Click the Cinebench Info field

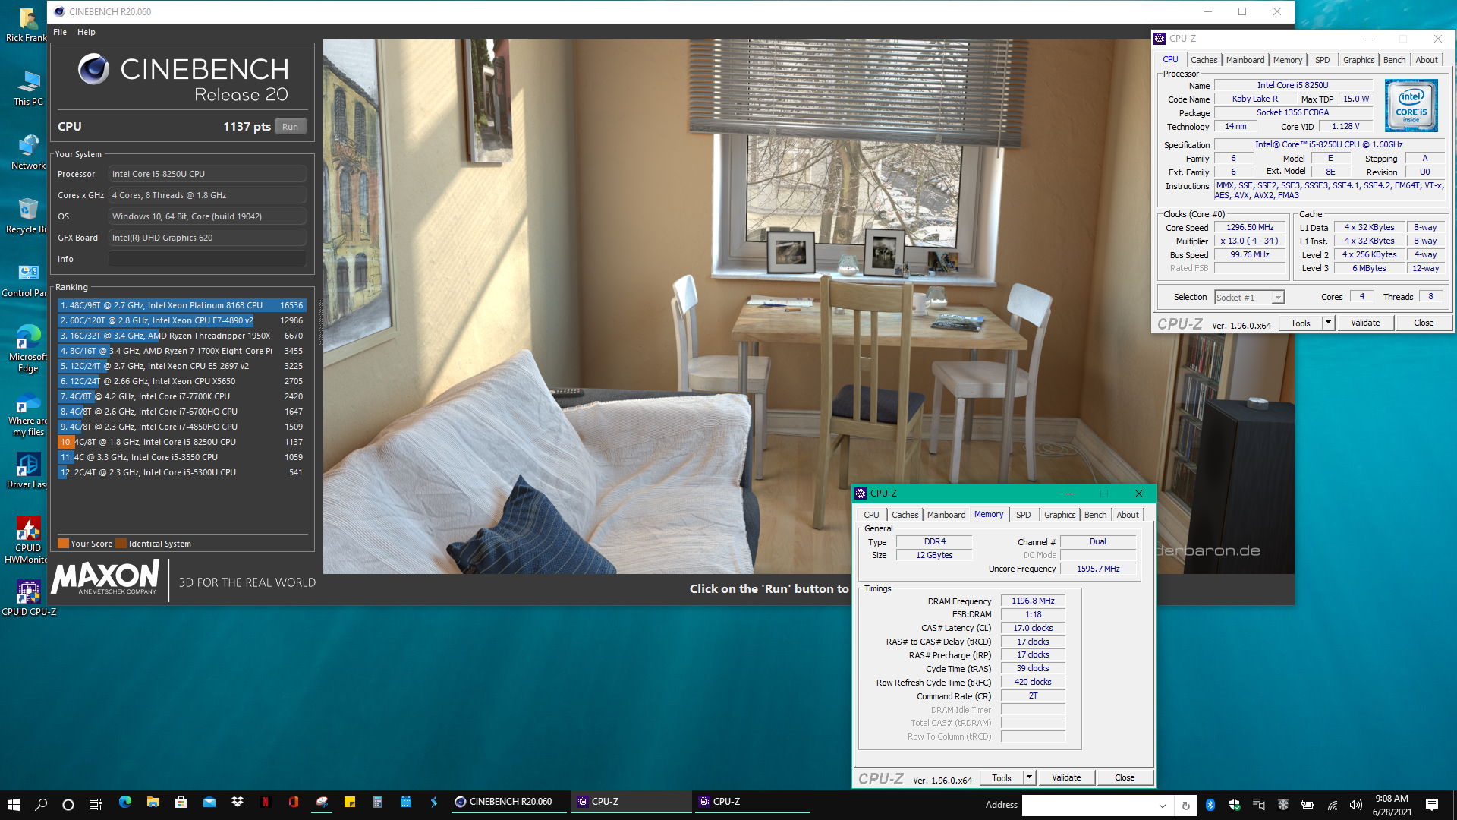coord(207,259)
